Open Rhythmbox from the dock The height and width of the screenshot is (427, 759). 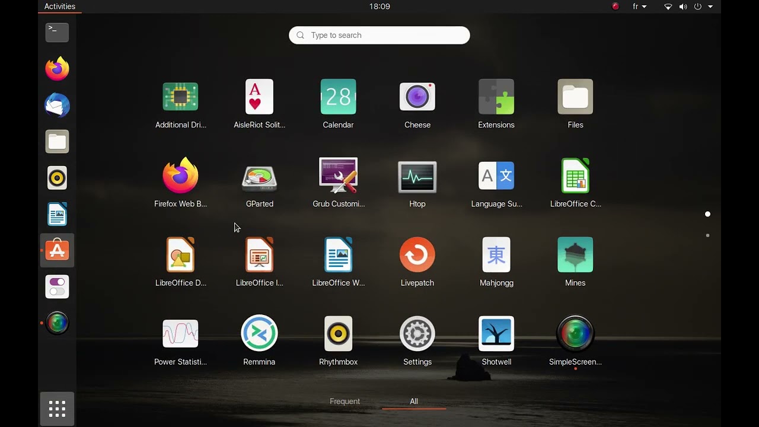[x=58, y=178]
